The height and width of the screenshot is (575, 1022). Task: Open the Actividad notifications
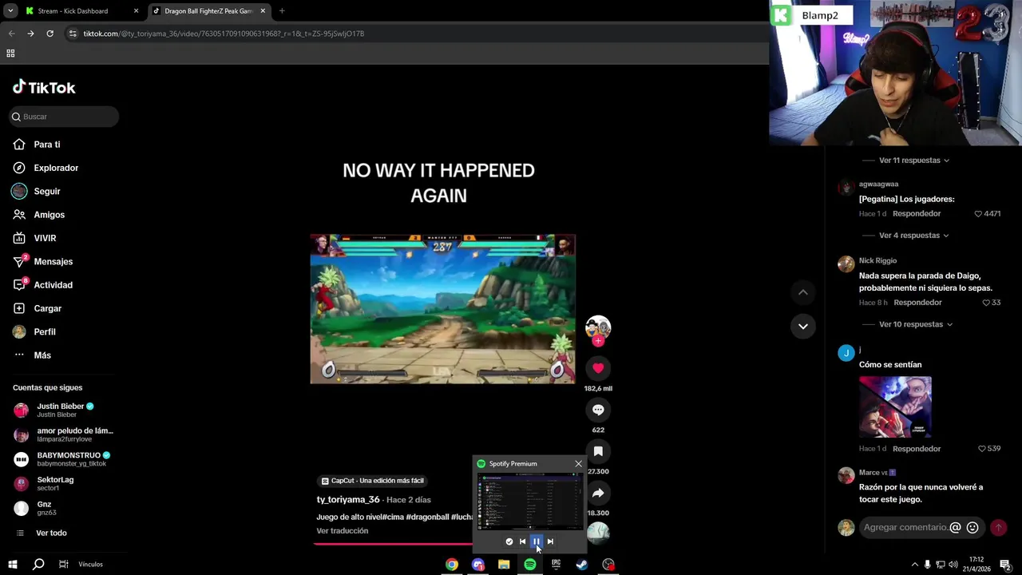(43, 285)
